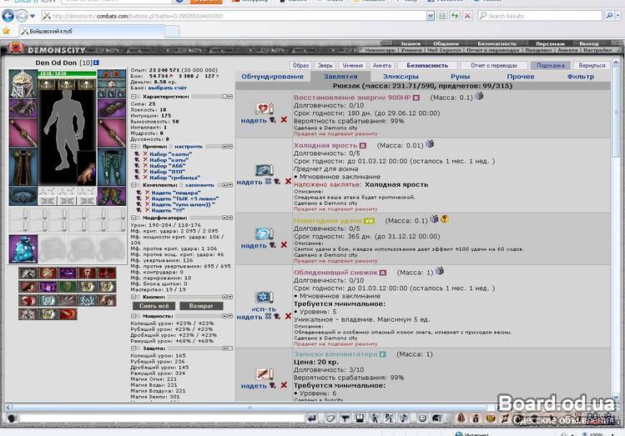
Task: Click запомнить link beside Комплекты
Action: coord(199,185)
